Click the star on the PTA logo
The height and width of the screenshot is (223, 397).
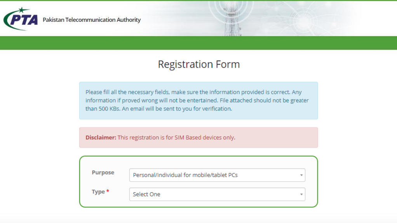click(24, 10)
